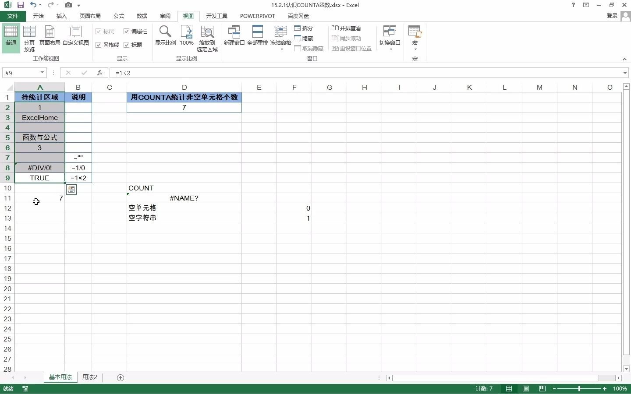Click 隐藏 to hide the window
This screenshot has height=394, width=631.
click(x=305, y=38)
